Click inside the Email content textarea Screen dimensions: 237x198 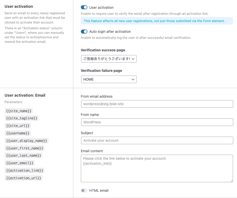(x=157, y=168)
